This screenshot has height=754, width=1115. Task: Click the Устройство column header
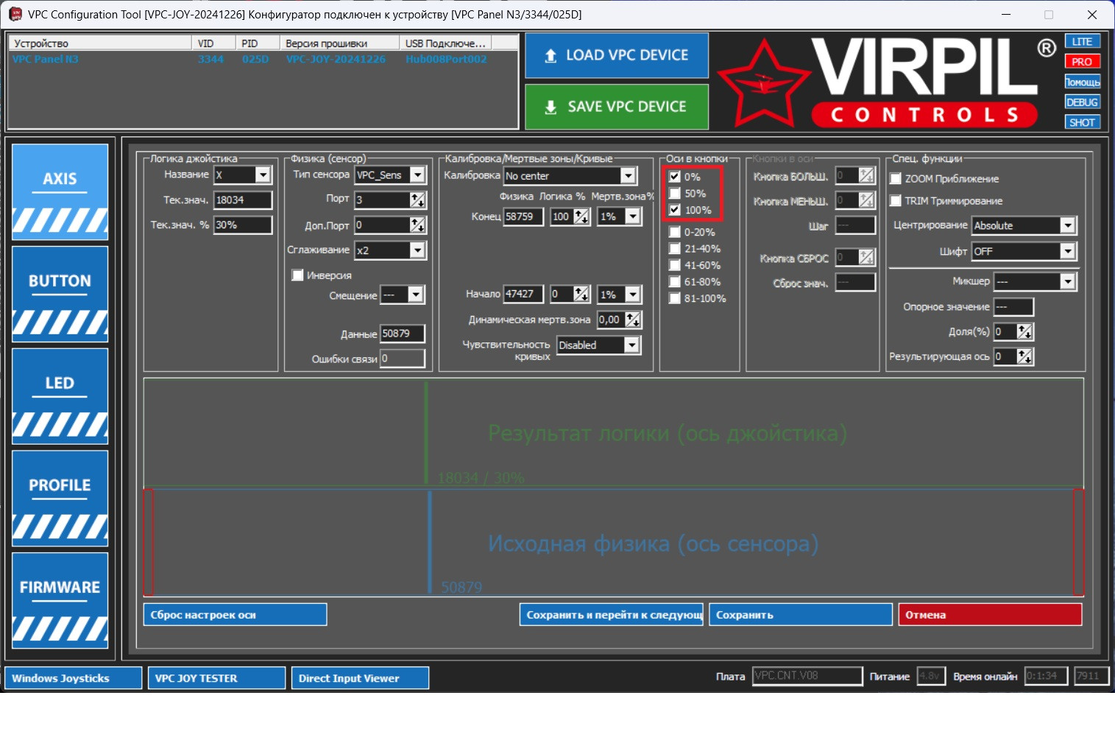click(x=100, y=43)
